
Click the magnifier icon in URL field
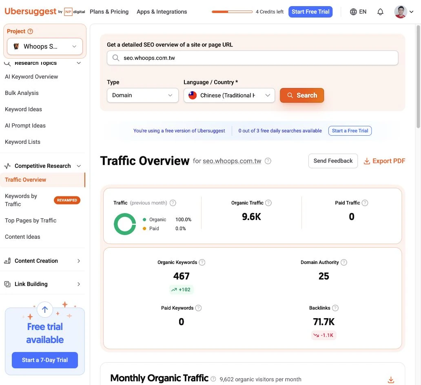point(116,58)
